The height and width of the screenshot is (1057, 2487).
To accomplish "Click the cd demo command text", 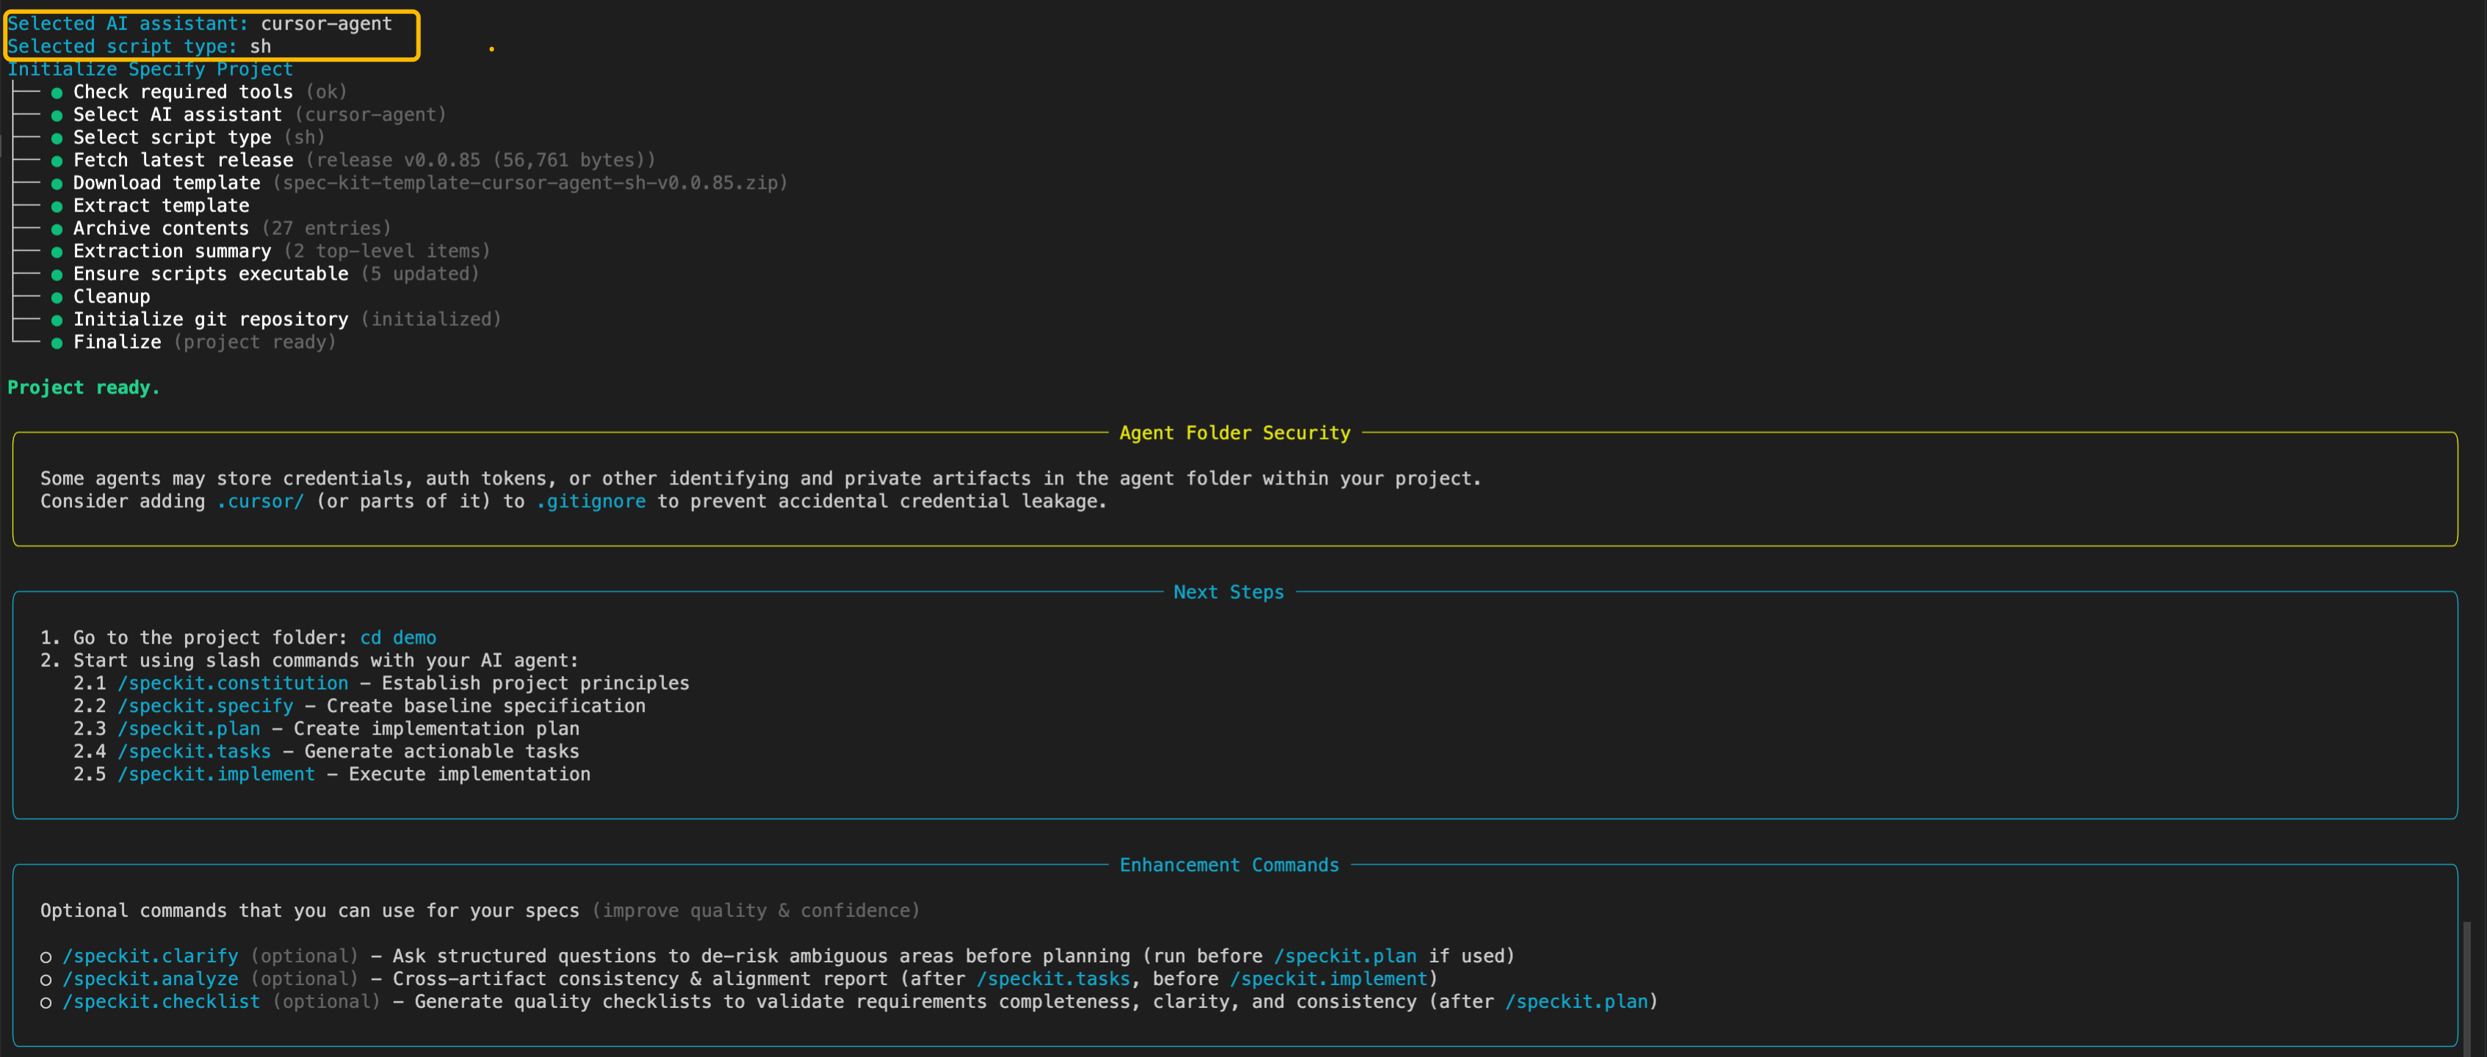I will point(398,637).
